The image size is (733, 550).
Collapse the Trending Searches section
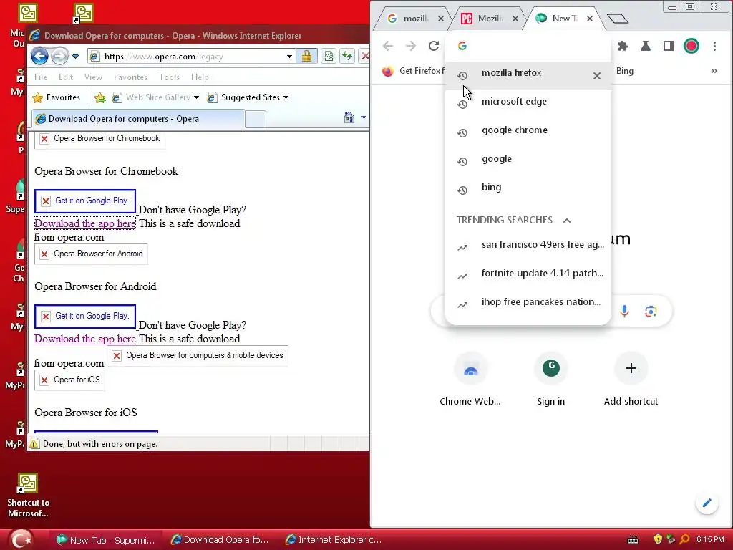click(x=567, y=221)
